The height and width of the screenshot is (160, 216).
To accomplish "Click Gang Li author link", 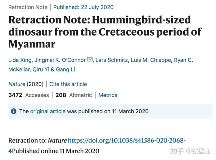I will pyautogui.click(x=66, y=69).
